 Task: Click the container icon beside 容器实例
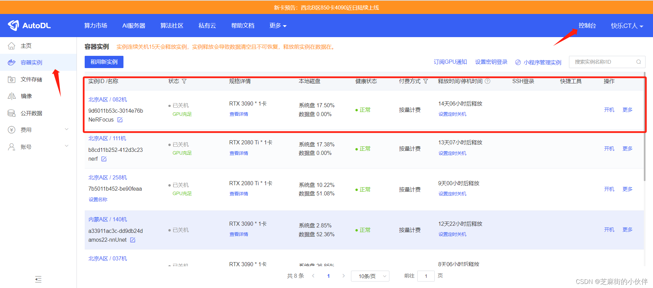pyautogui.click(x=12, y=62)
